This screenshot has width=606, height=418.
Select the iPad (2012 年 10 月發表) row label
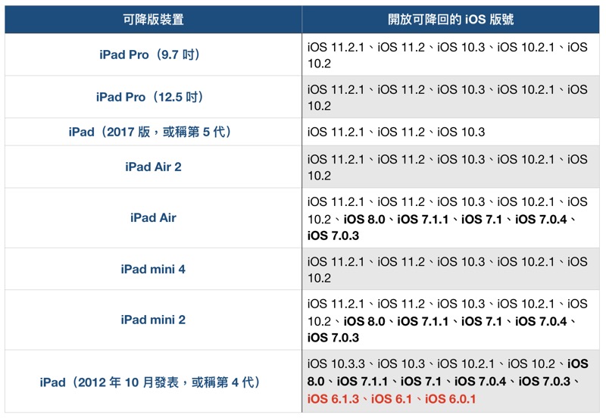[152, 382]
